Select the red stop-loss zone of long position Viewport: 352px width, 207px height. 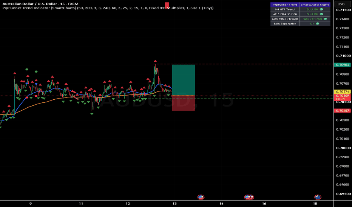[x=184, y=103]
